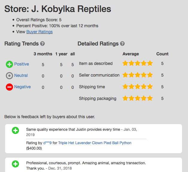The image size is (188, 172).
Task: Click the red Negative minus icon
Action: point(9,87)
